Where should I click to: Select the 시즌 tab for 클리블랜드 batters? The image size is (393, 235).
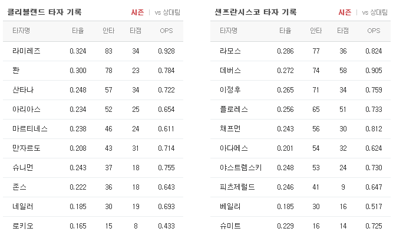[137, 12]
